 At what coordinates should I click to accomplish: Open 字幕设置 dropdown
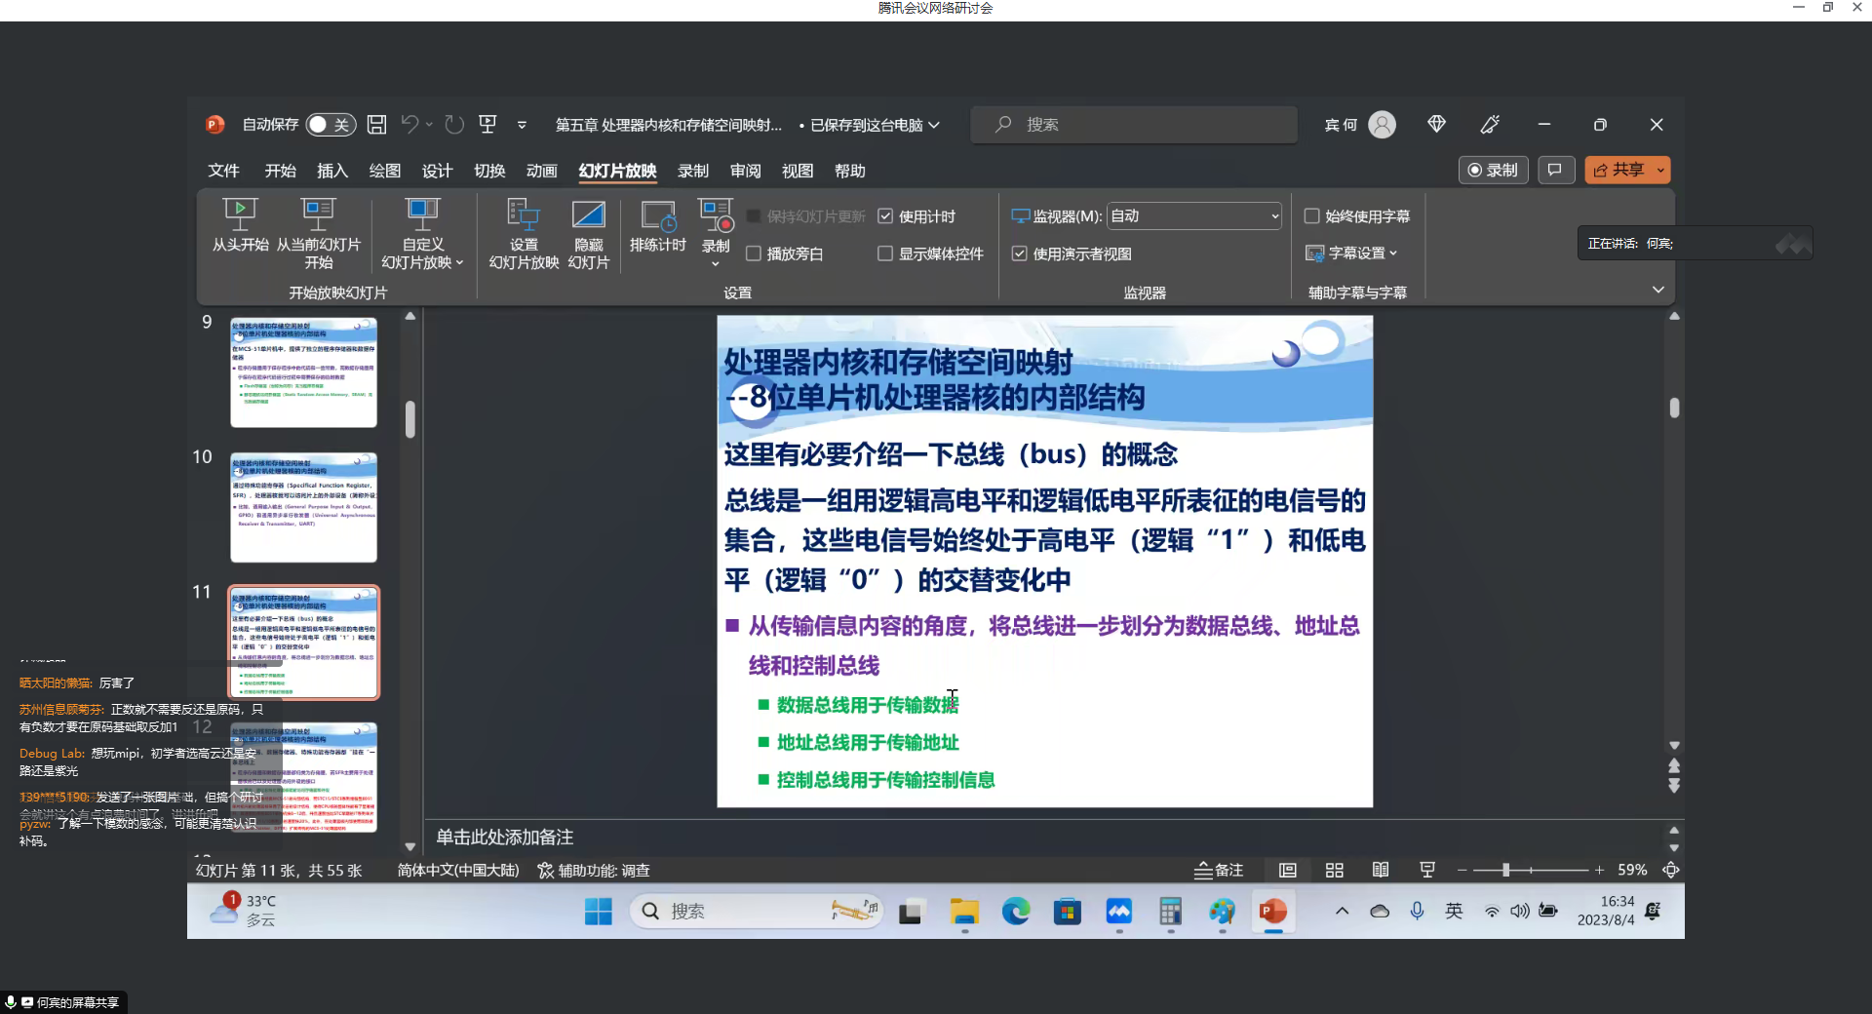[1351, 253]
